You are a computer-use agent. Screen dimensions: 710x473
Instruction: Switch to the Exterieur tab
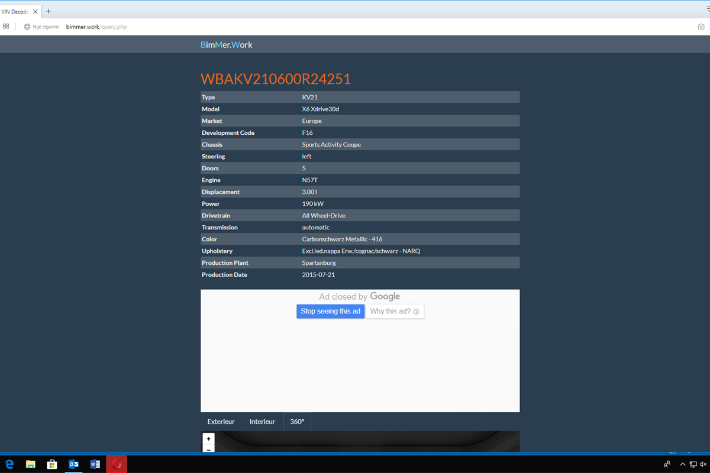[221, 422]
